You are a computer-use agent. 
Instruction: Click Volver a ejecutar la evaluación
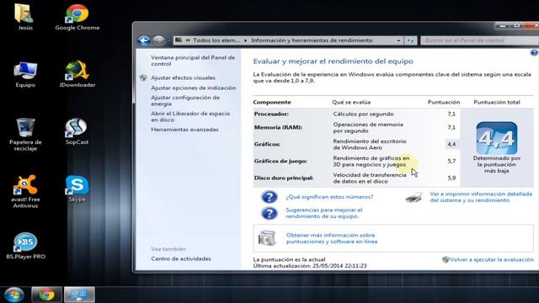(491, 260)
